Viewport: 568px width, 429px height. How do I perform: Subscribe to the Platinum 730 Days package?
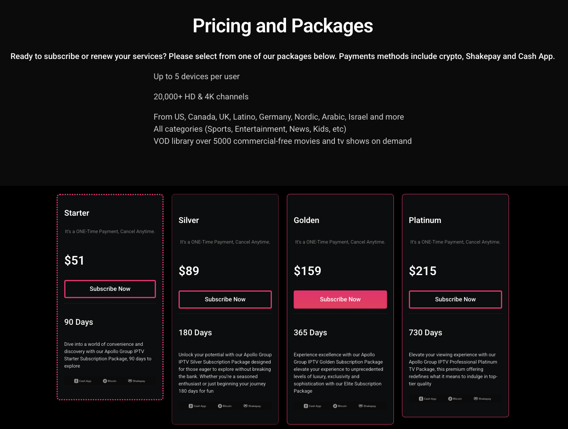455,299
